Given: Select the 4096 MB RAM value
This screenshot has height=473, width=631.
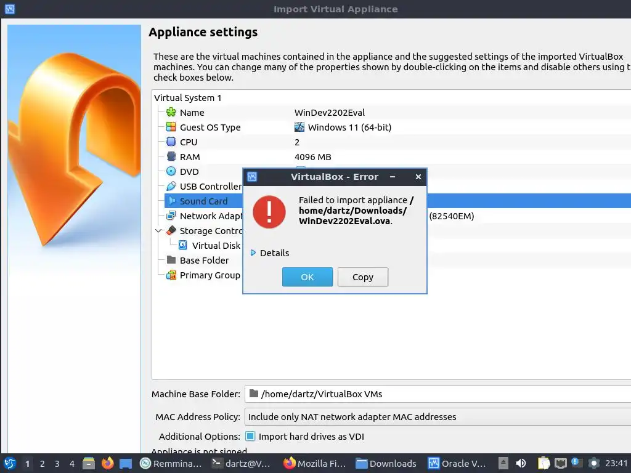Looking at the screenshot, I should [312, 157].
